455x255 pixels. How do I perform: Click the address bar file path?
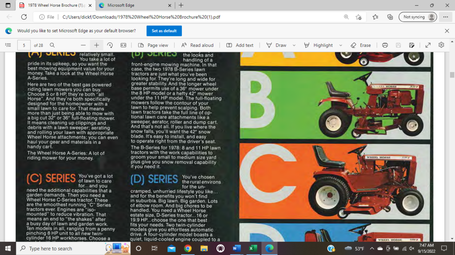(x=141, y=17)
